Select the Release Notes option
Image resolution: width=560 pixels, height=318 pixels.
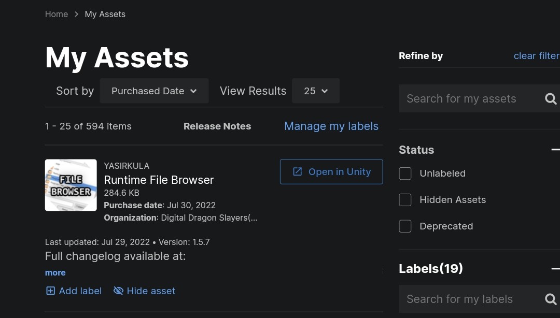(x=217, y=126)
